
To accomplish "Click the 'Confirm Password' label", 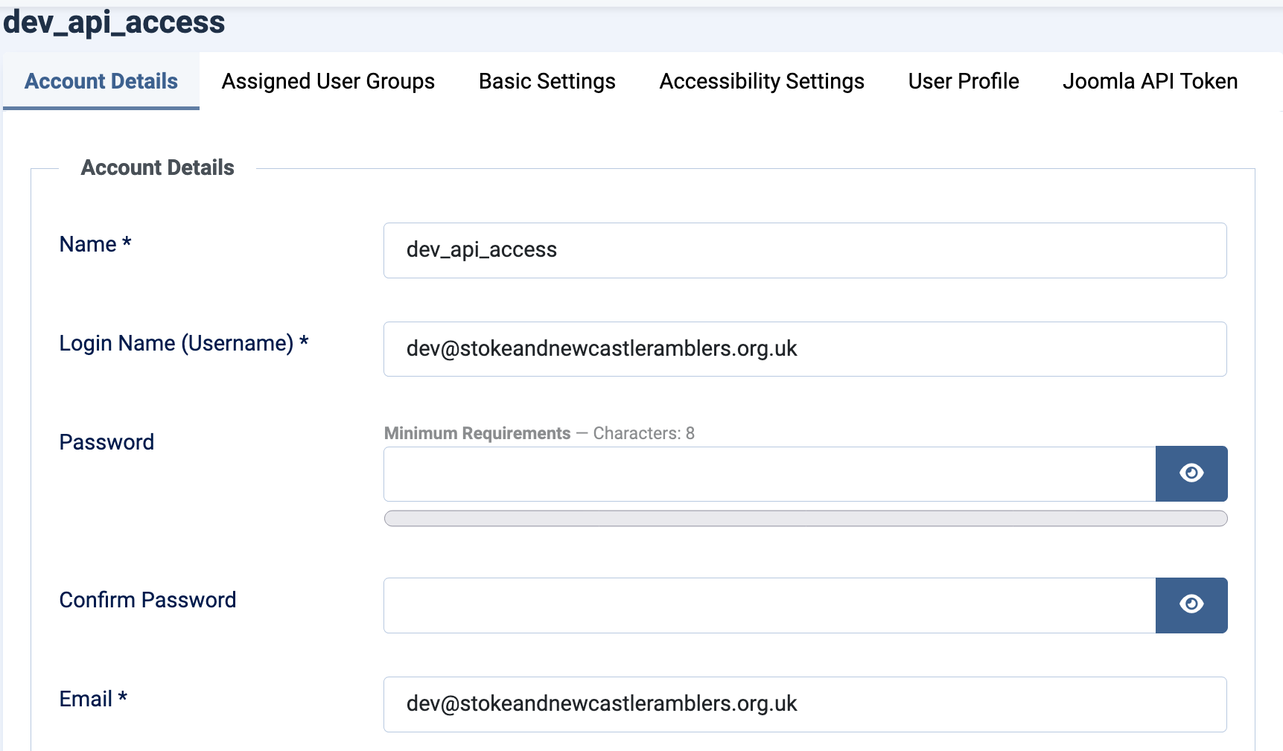I will [x=147, y=600].
